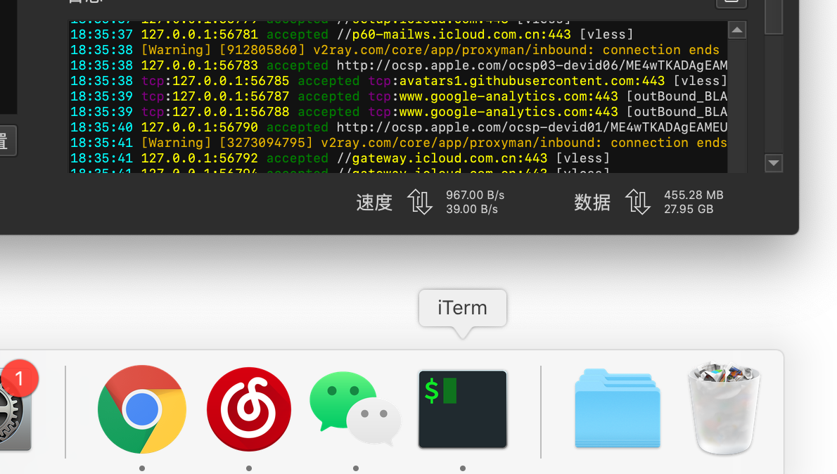Image resolution: width=837 pixels, height=474 pixels.
Task: Click the transfer arrows icon beside 速度
Action: [x=420, y=203]
